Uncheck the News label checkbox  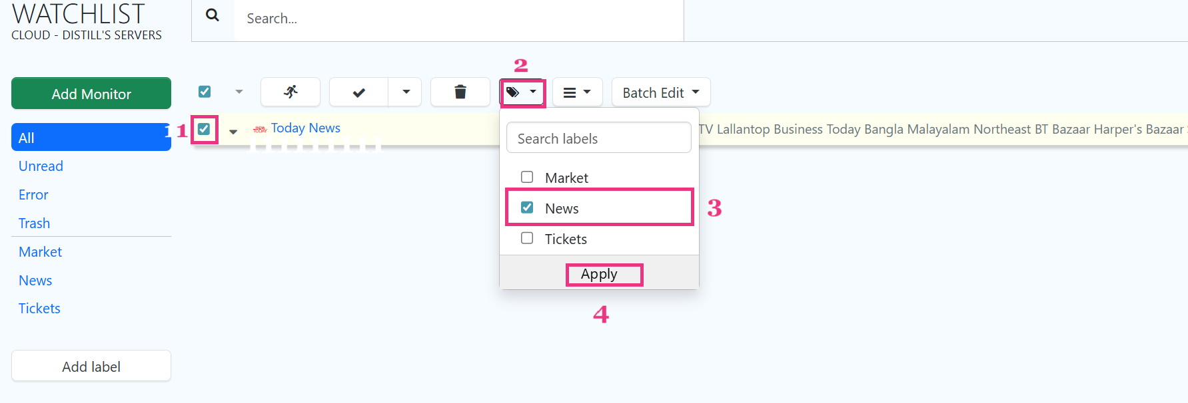[527, 207]
